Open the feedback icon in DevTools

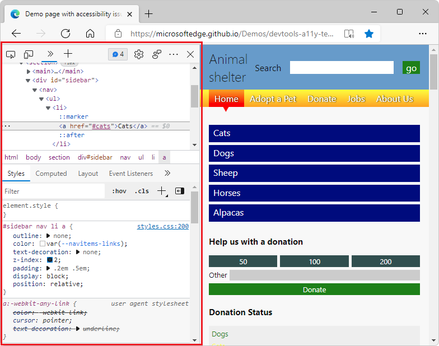coord(157,54)
